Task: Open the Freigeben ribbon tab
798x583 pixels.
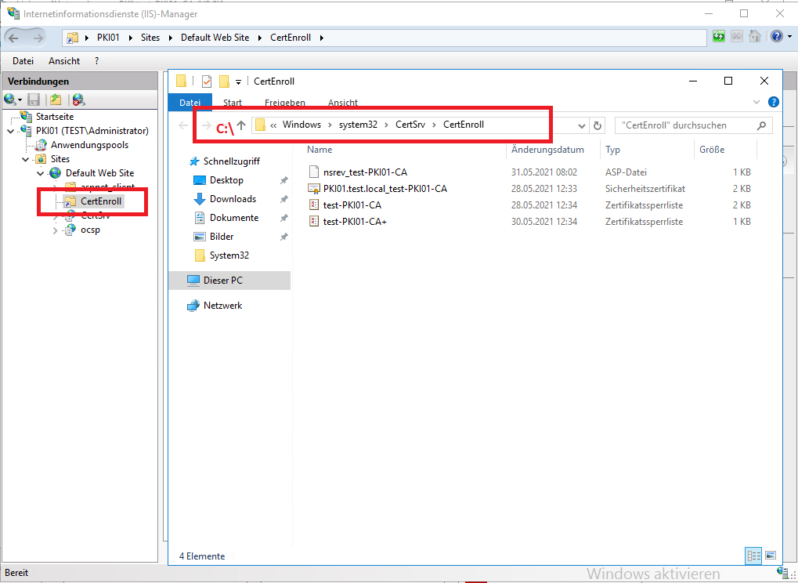Action: point(284,103)
